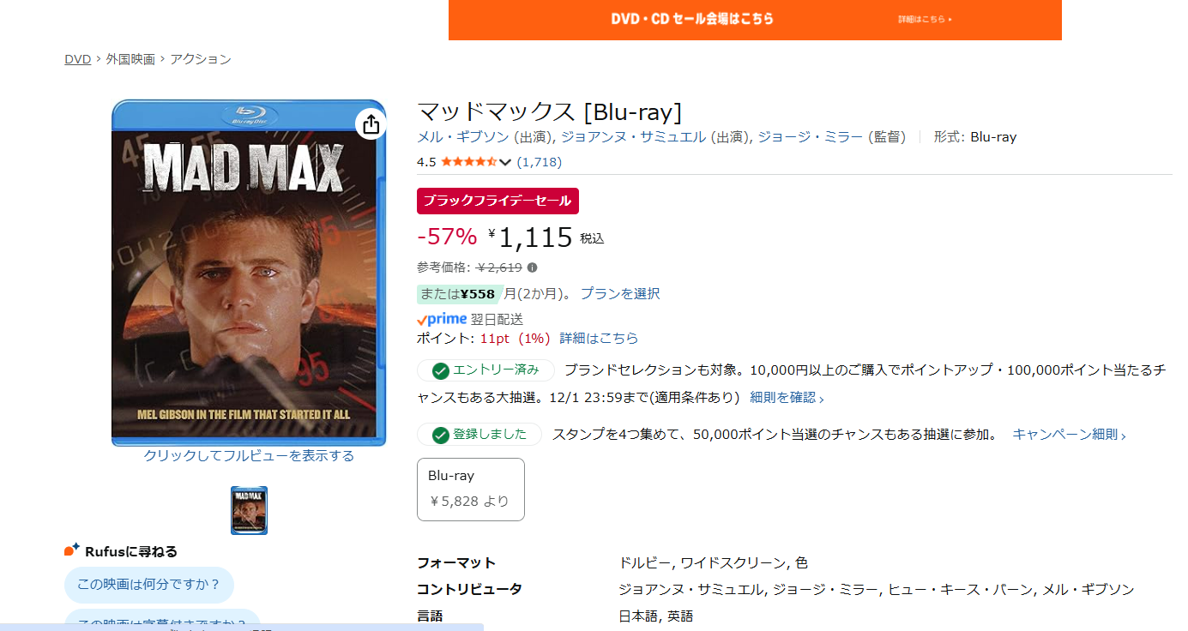Toggle the 登録しました stamp badge
1188x631 pixels.
pyautogui.click(x=479, y=435)
